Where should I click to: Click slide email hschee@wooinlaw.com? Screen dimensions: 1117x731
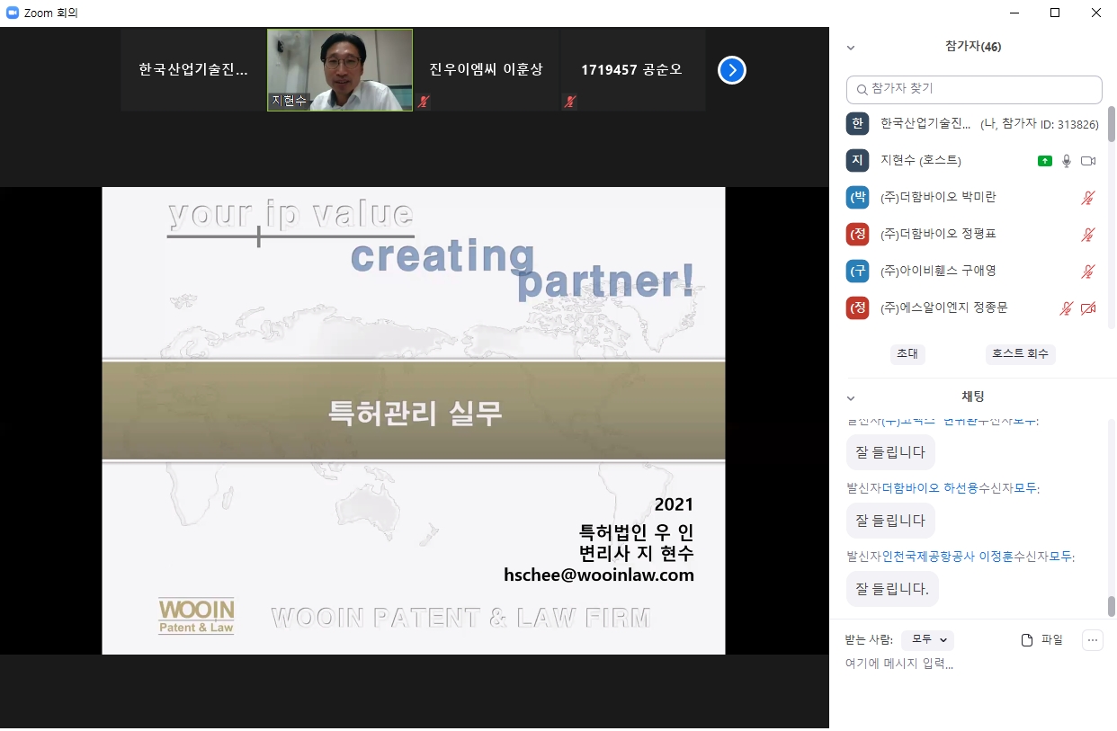599,575
